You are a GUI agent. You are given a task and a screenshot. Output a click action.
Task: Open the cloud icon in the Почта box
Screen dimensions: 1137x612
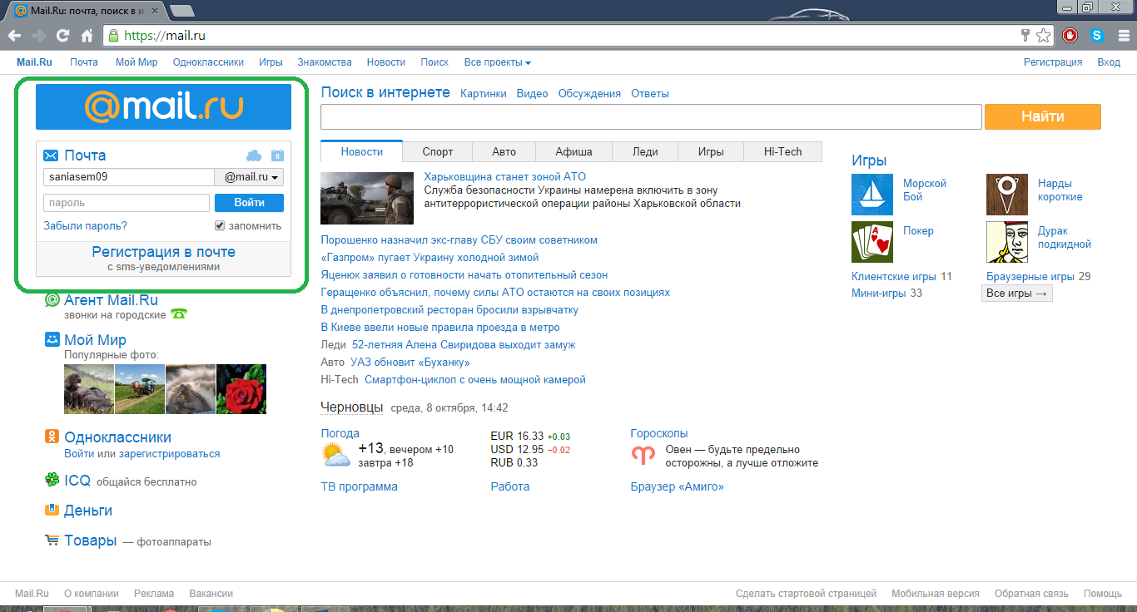point(254,155)
